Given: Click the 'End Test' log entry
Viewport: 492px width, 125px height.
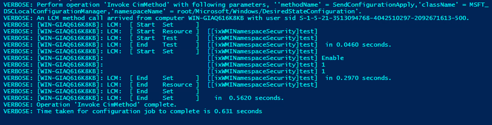Looking at the screenshot, I should coord(157,45).
